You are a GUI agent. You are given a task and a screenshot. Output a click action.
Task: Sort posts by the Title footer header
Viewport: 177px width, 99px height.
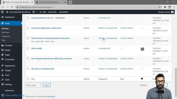tap(33, 79)
